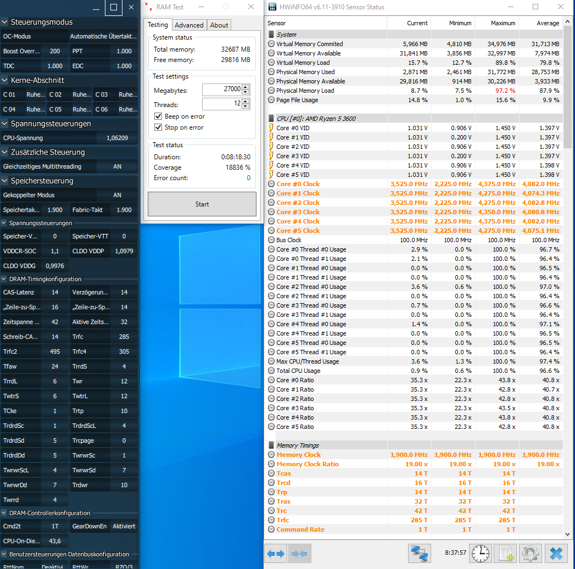Click the VDDCR-SOC value 1,1
The image size is (575, 569).
54,251
